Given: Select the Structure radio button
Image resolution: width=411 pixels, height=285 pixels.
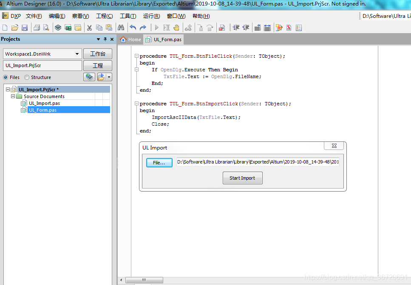Looking at the screenshot, I should [26, 77].
